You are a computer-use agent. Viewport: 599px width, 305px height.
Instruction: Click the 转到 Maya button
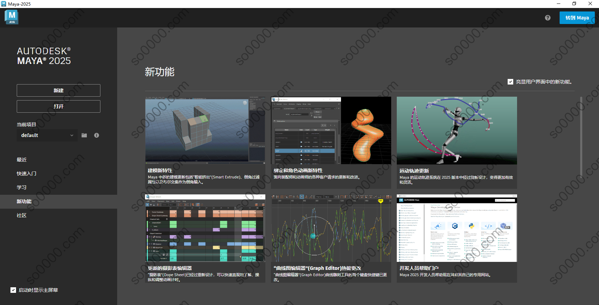(x=577, y=18)
